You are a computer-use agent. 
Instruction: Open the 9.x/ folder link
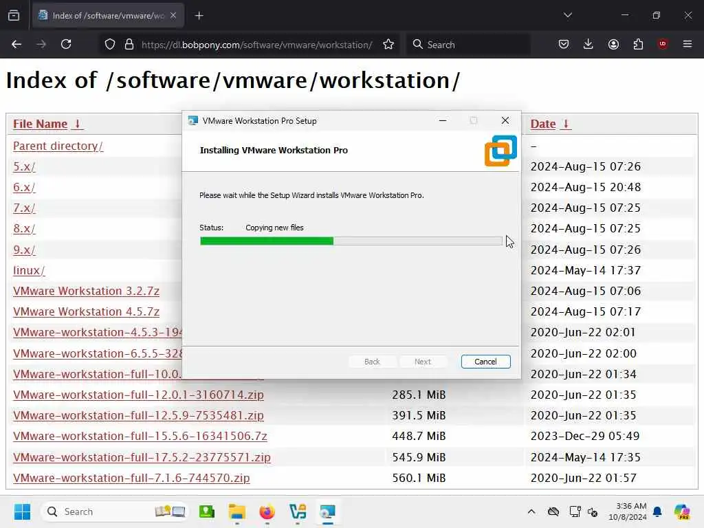coord(24,250)
